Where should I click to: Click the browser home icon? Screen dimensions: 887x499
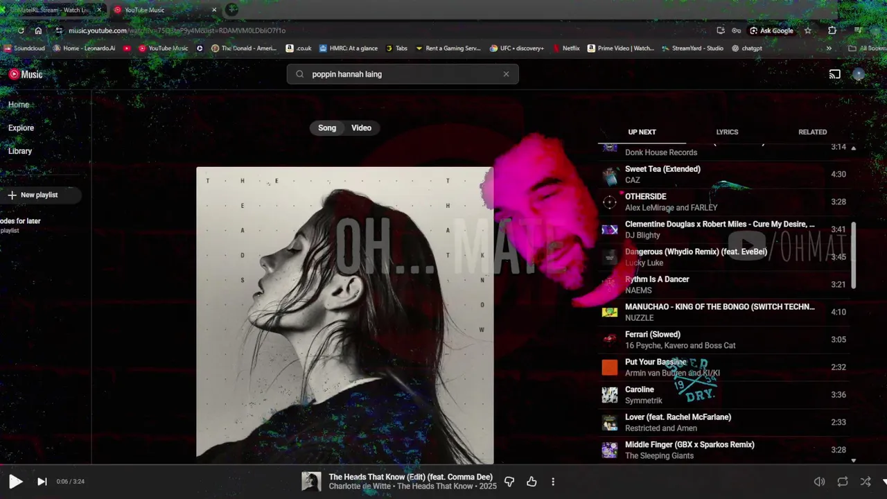click(38, 30)
